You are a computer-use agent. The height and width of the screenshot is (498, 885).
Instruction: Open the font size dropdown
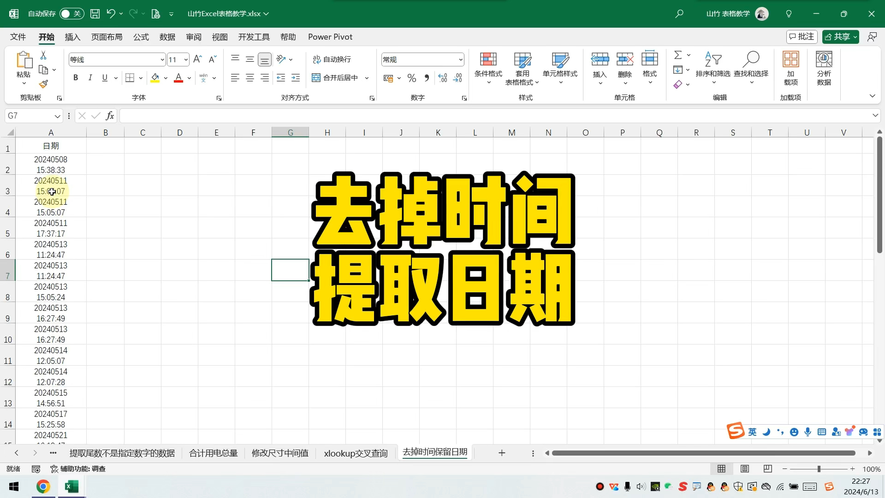pyautogui.click(x=186, y=59)
